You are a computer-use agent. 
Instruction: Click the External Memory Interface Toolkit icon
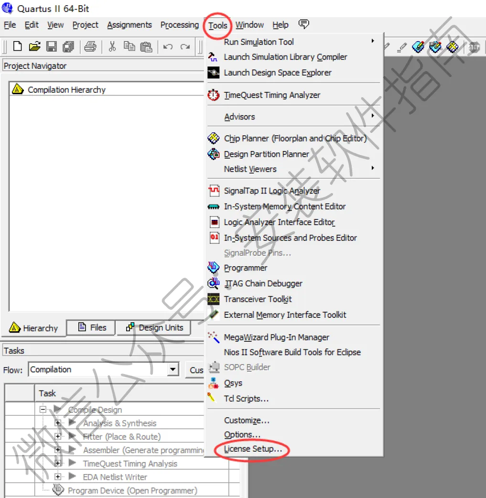pos(214,314)
